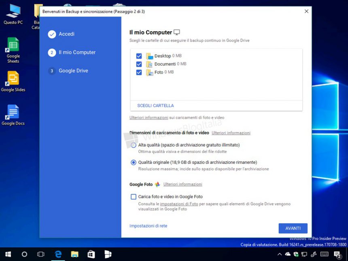Image resolution: width=348 pixels, height=261 pixels.
Task: Open Ulteriori informazioni link beside Google Foto
Action: (182, 184)
